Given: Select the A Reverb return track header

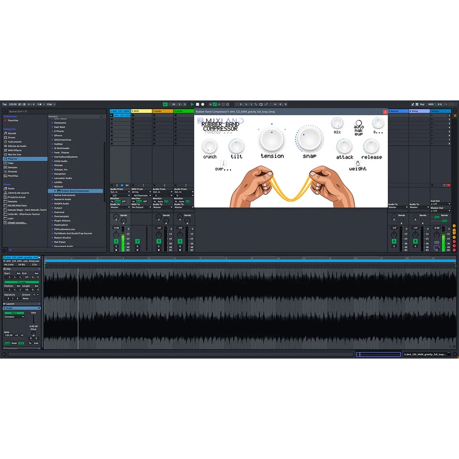Looking at the screenshot, I should [398, 111].
